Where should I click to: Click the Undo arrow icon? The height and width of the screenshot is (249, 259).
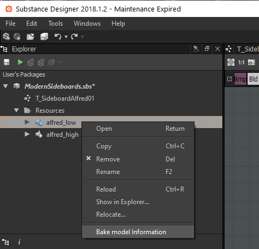coord(58,37)
